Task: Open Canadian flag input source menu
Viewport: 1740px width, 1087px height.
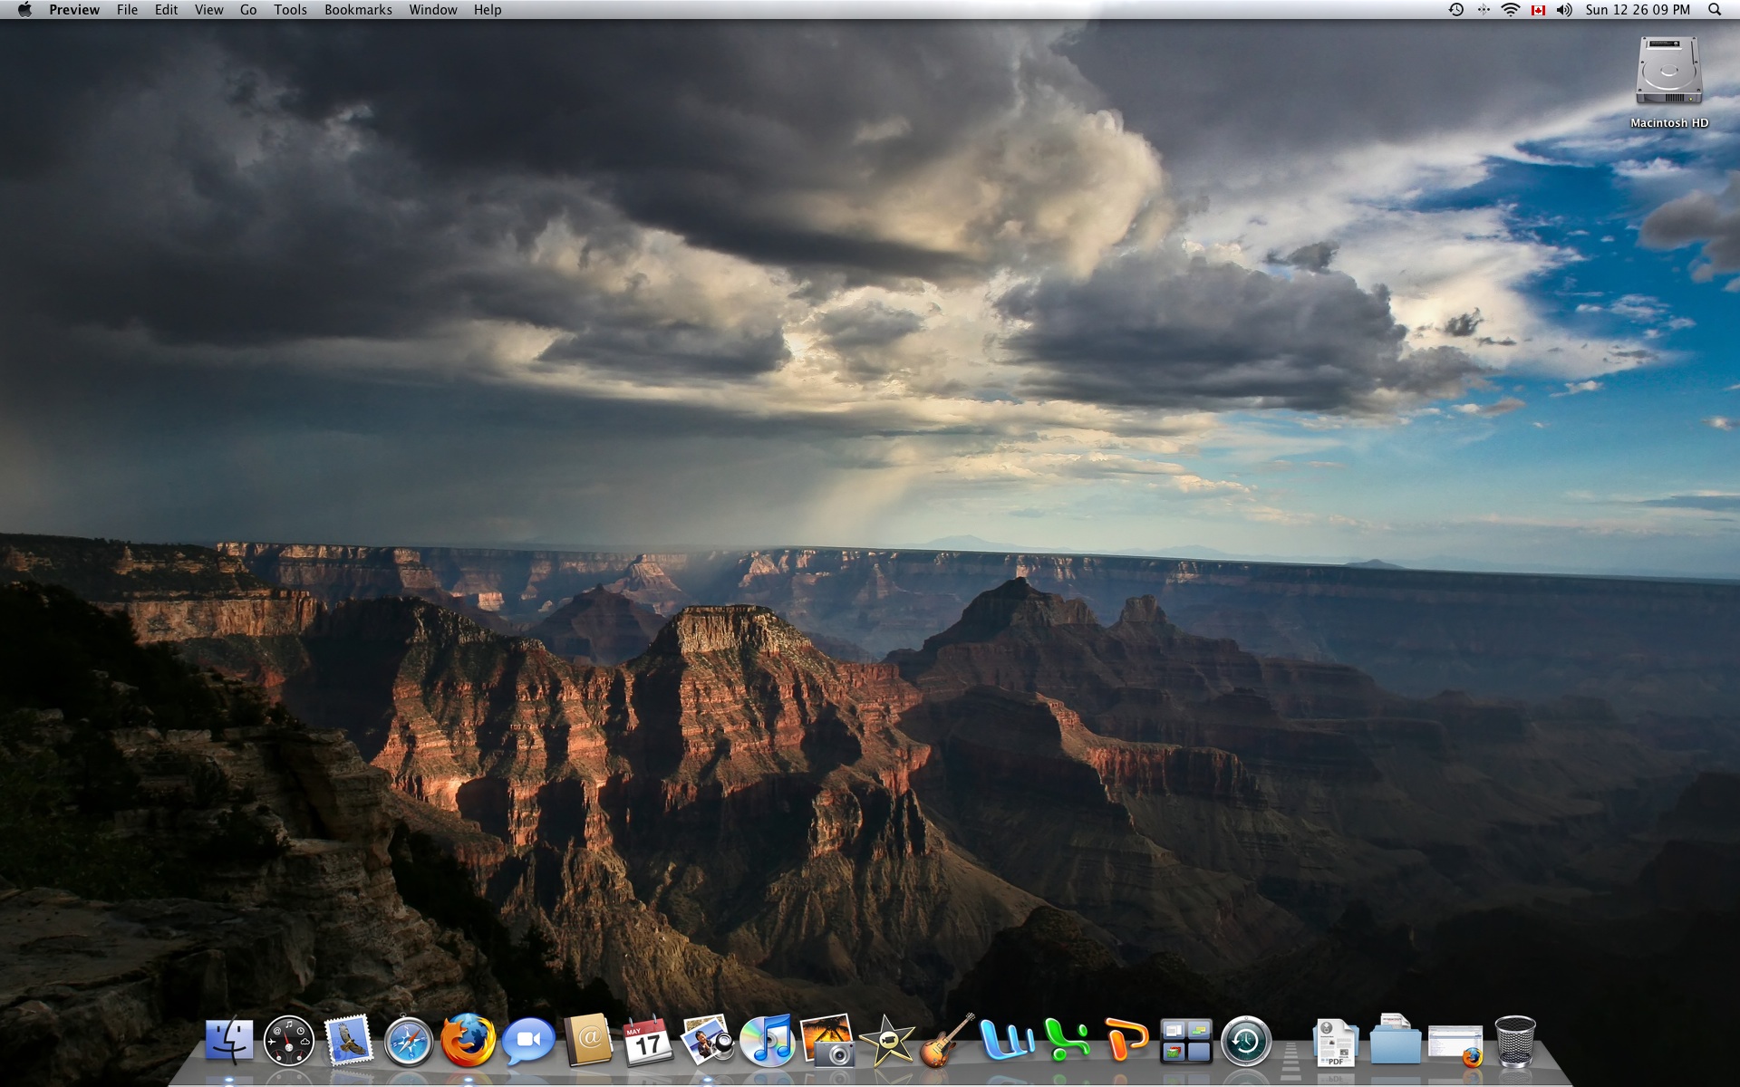Action: click(1538, 10)
